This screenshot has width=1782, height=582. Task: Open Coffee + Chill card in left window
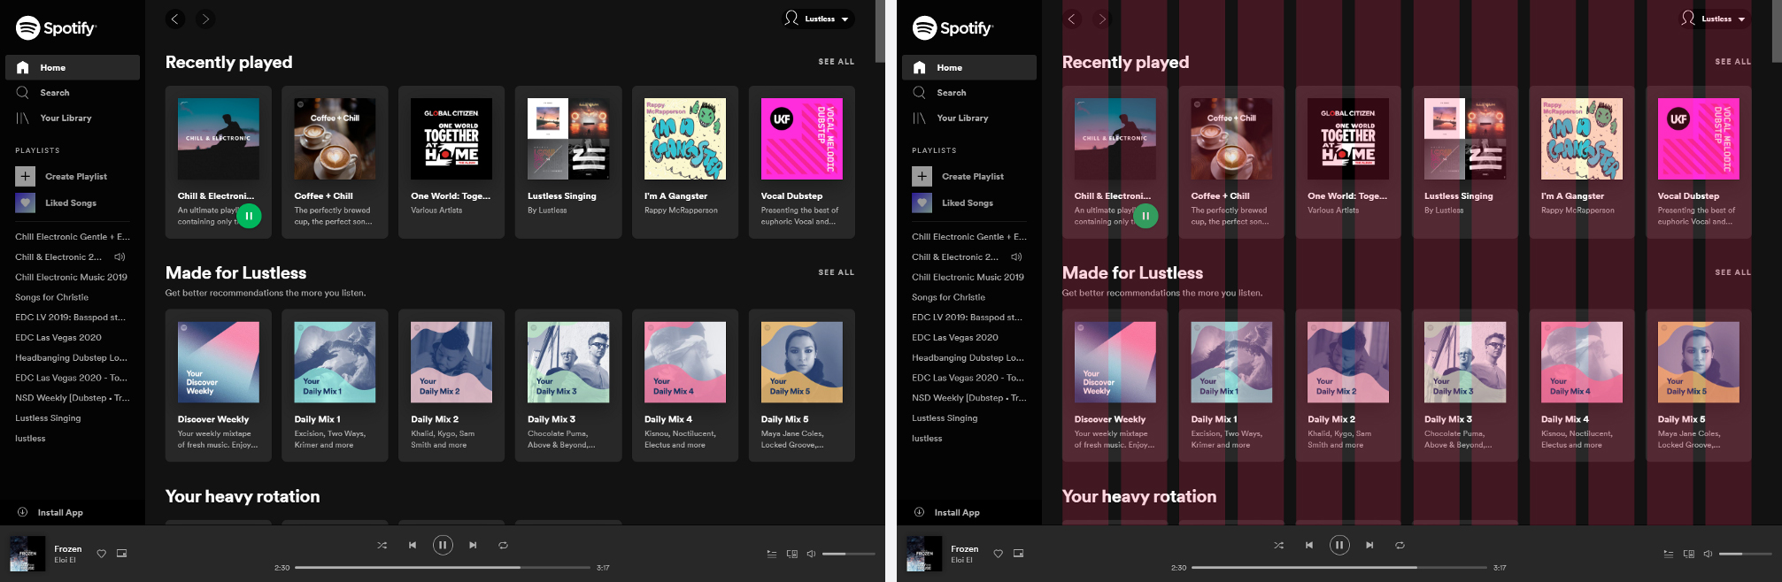[x=335, y=162]
